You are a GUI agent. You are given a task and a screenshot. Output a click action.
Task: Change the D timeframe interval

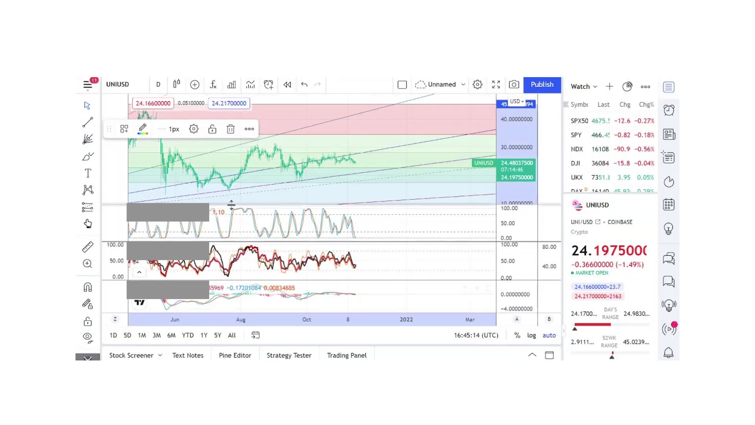tap(158, 84)
